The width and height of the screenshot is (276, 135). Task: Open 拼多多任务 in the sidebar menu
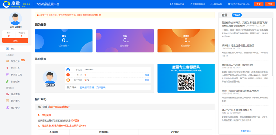point(16,75)
